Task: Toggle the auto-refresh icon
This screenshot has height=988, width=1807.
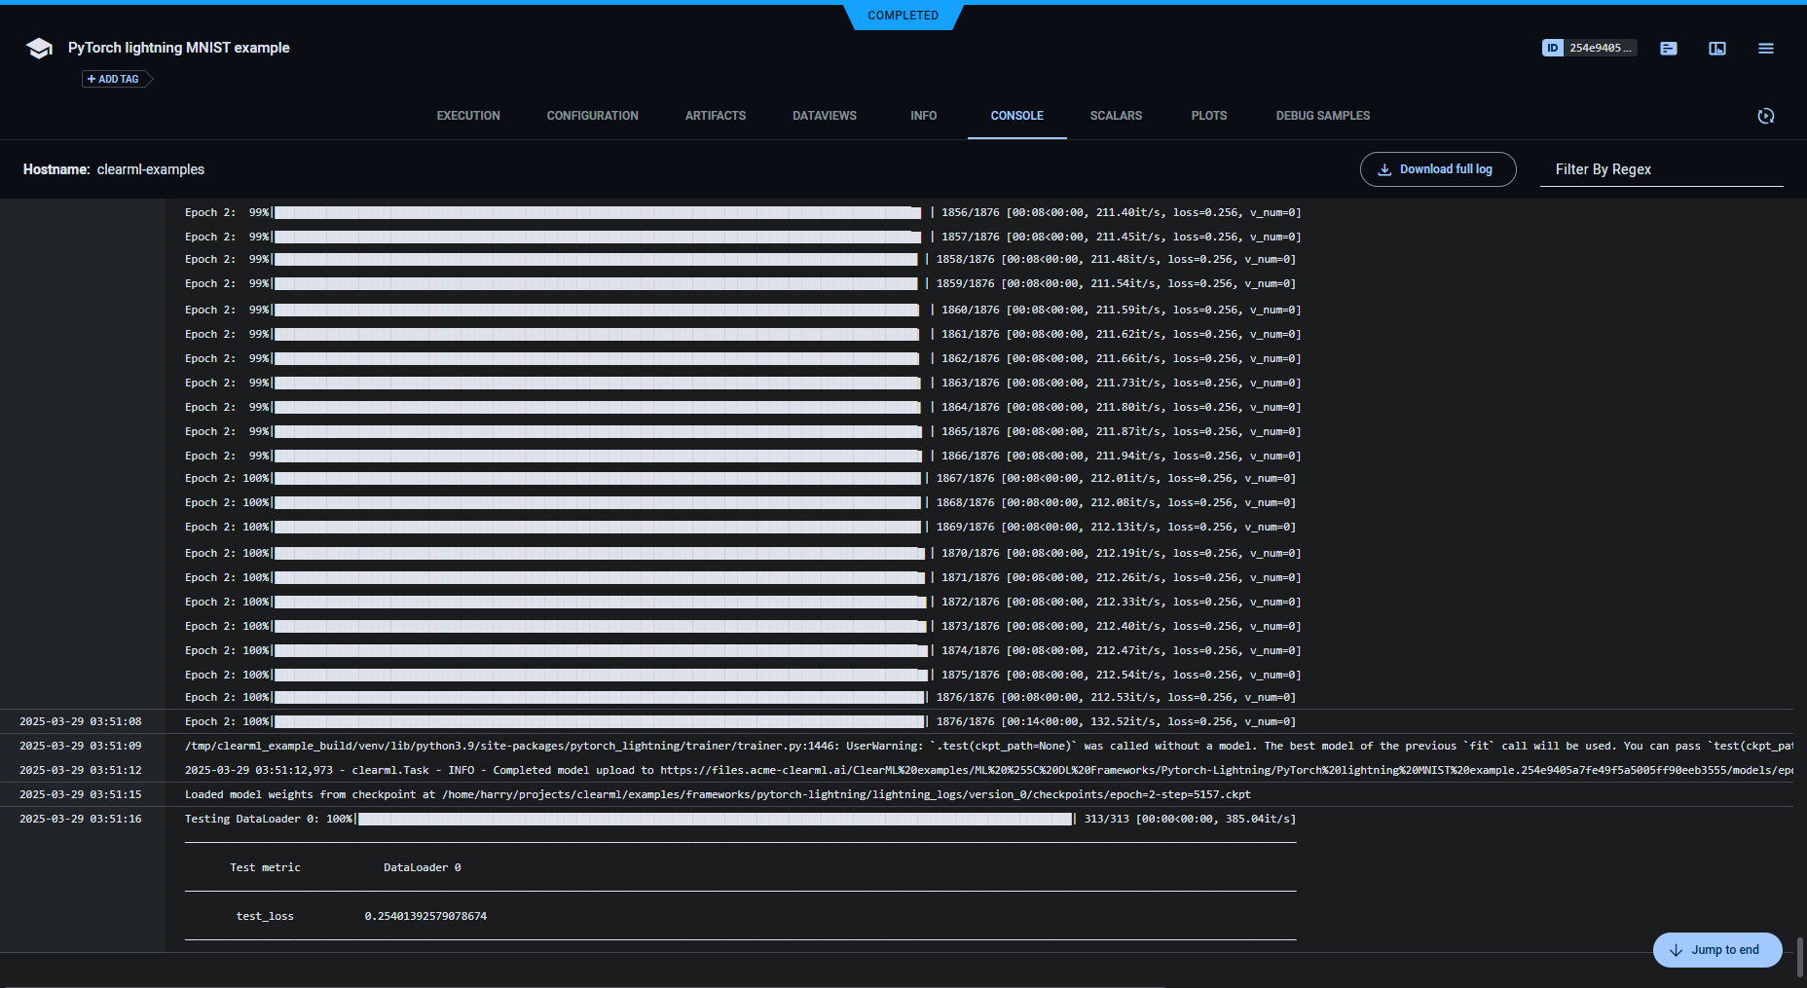Action: point(1765,116)
